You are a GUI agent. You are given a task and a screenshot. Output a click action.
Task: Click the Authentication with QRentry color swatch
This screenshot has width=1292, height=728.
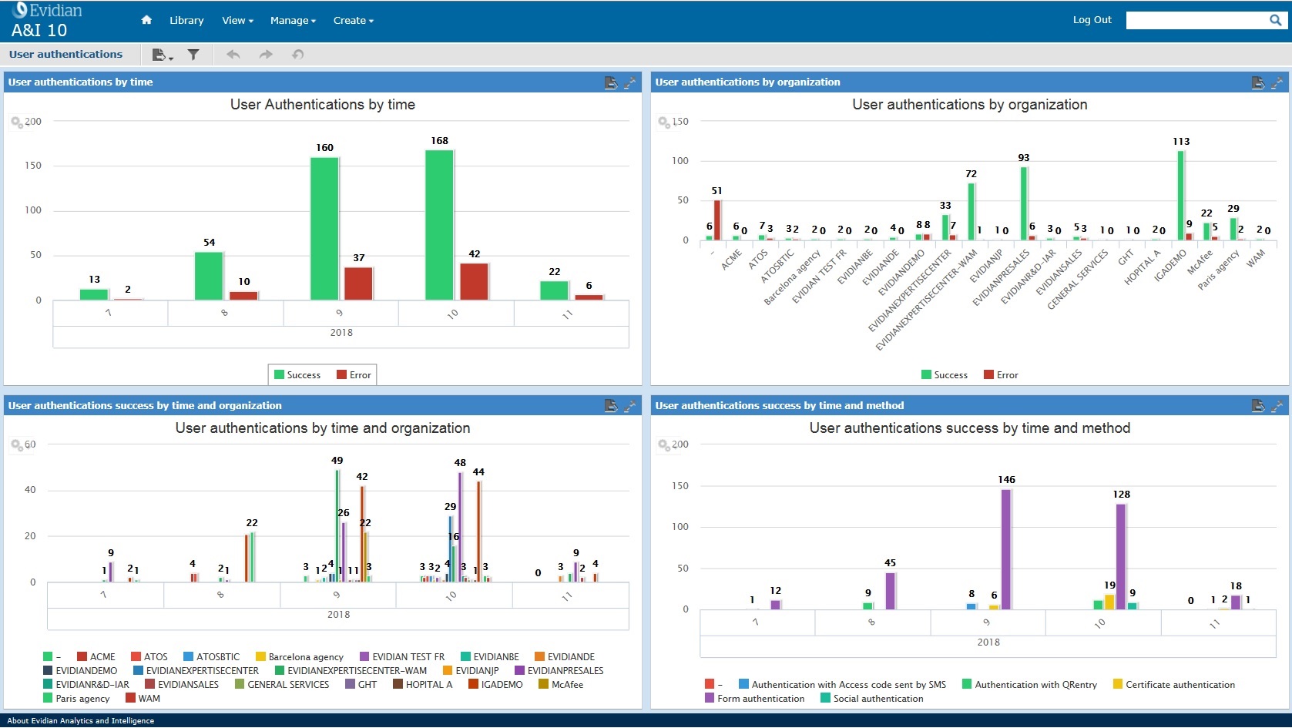(x=967, y=685)
